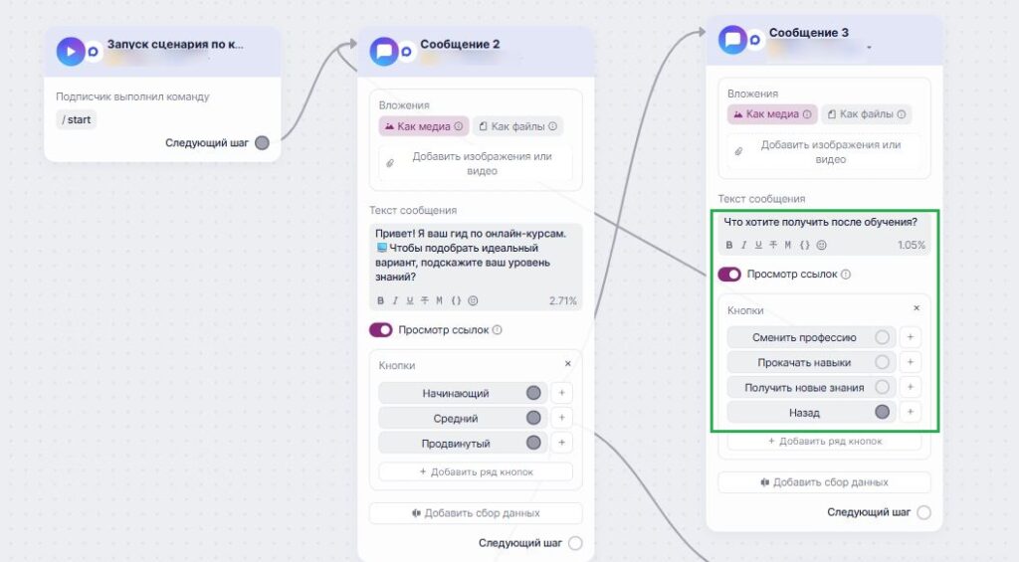Screen dimensions: 1019x562
Task: Click Добавить сбор данных in Сообщение 3
Action: 824,482
